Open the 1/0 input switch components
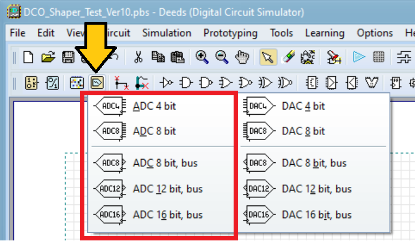Viewport: 415px width, 241px height. tap(32, 83)
